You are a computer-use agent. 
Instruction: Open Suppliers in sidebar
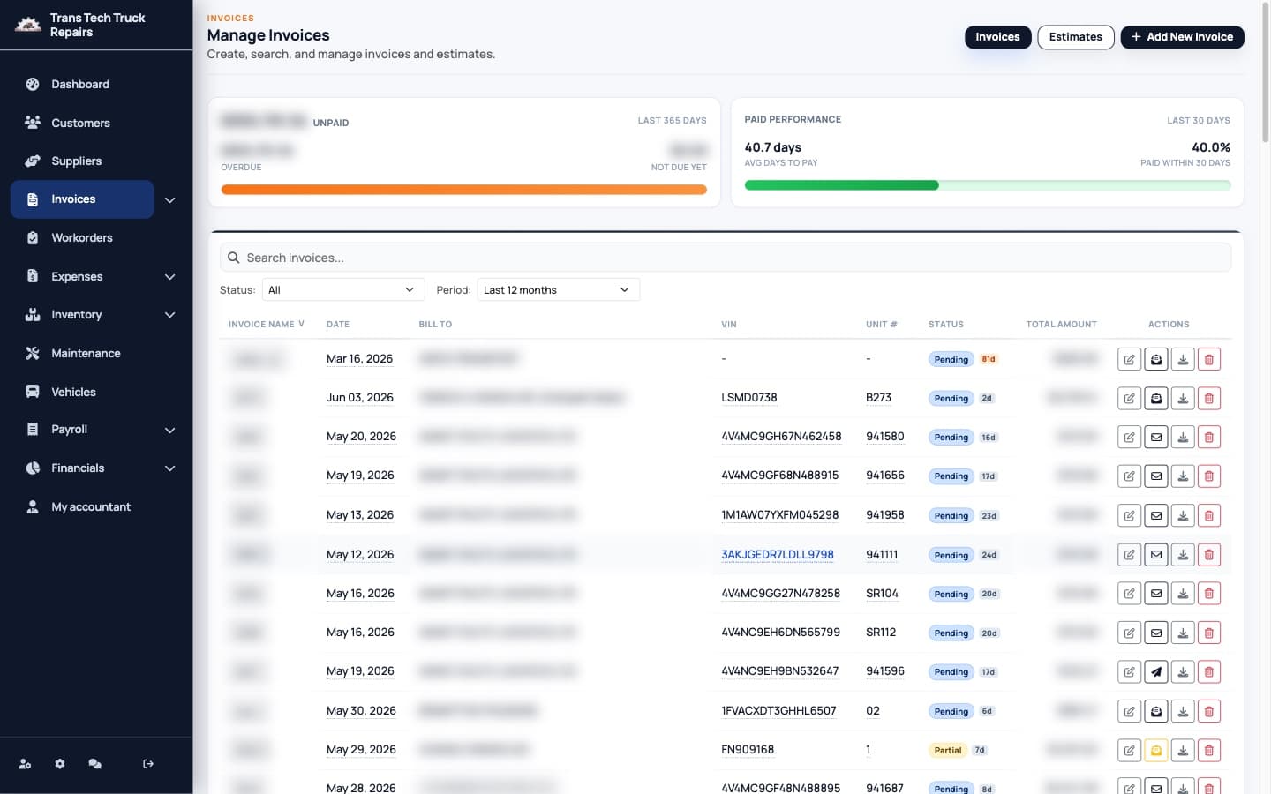[77, 161]
